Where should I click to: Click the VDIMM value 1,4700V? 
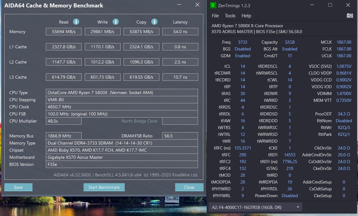click(344, 93)
